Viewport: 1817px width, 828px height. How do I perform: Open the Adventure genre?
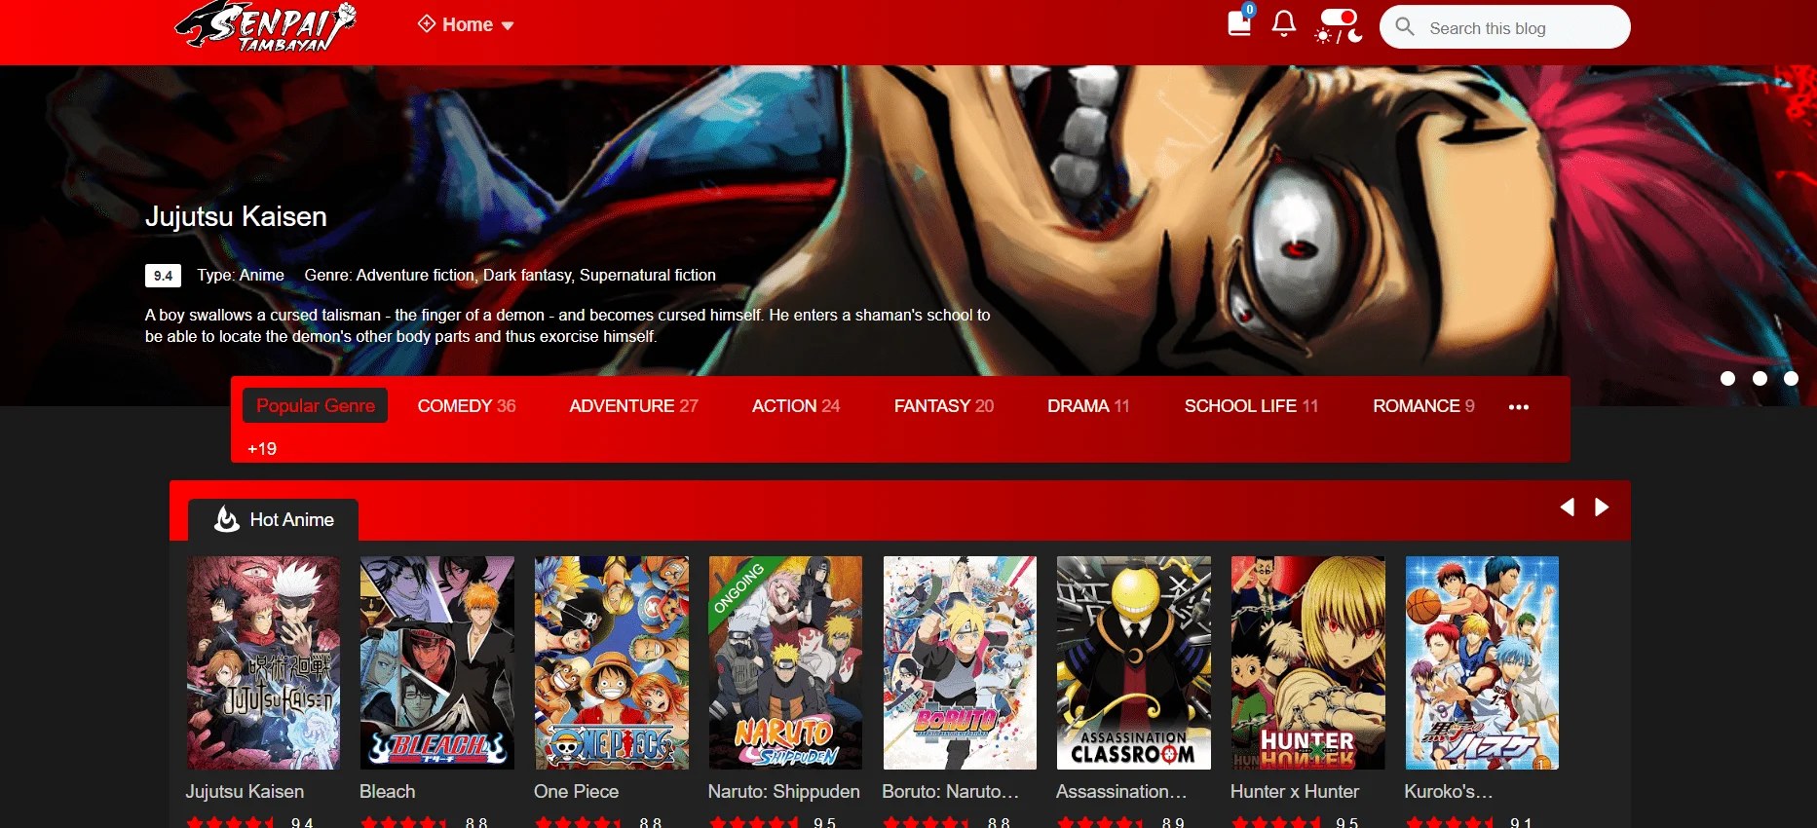[633, 406]
